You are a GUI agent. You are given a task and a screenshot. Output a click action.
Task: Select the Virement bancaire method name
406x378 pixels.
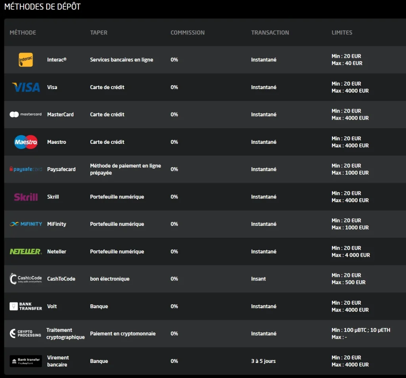[58, 361]
